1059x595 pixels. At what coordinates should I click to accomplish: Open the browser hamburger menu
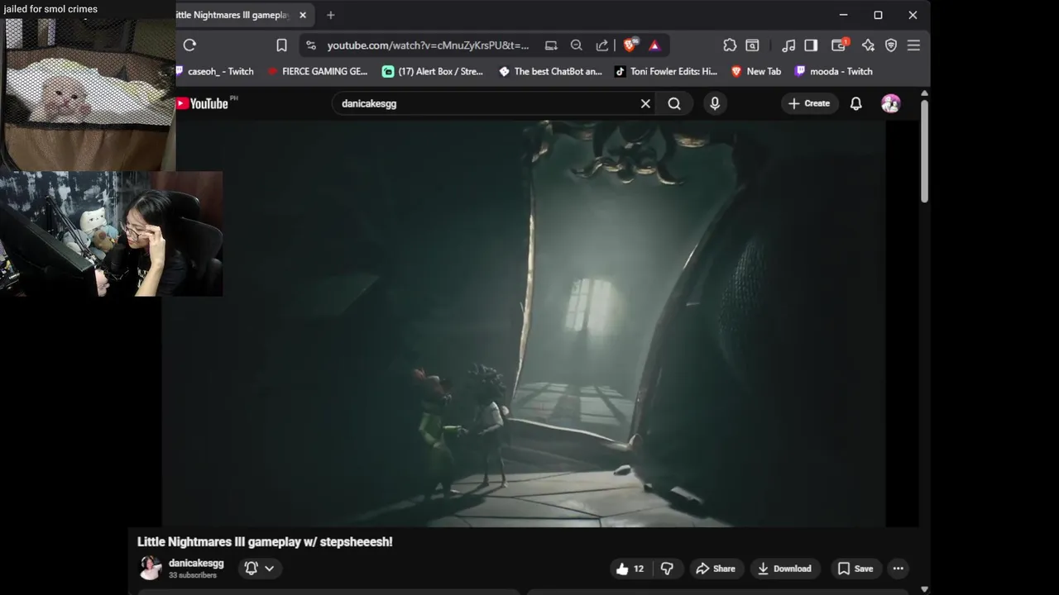(x=913, y=45)
